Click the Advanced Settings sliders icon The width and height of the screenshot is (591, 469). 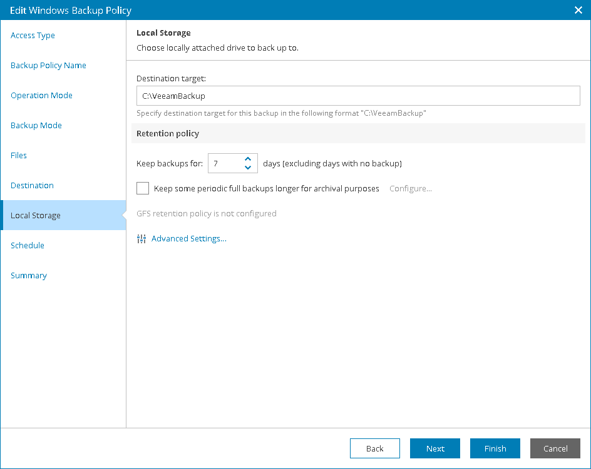(x=141, y=238)
